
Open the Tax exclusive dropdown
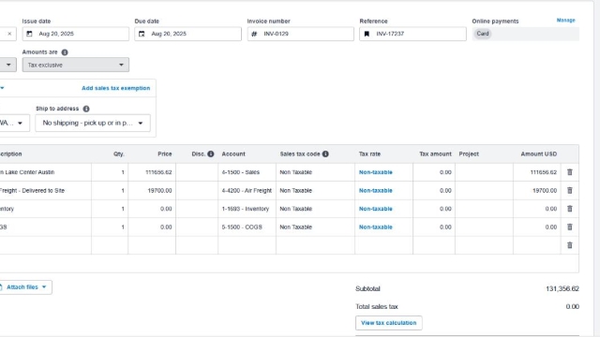76,65
